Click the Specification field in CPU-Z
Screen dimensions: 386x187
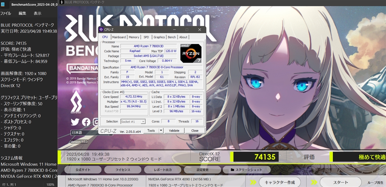pos(161,67)
